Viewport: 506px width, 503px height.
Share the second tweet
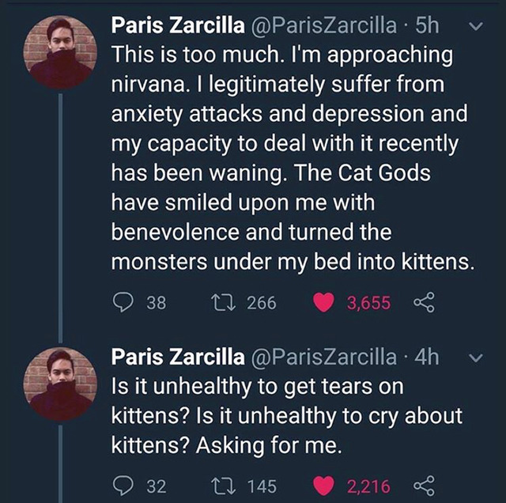pyautogui.click(x=424, y=486)
